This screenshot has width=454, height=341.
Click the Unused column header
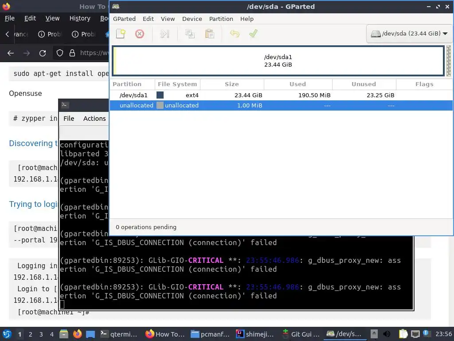coord(364,84)
